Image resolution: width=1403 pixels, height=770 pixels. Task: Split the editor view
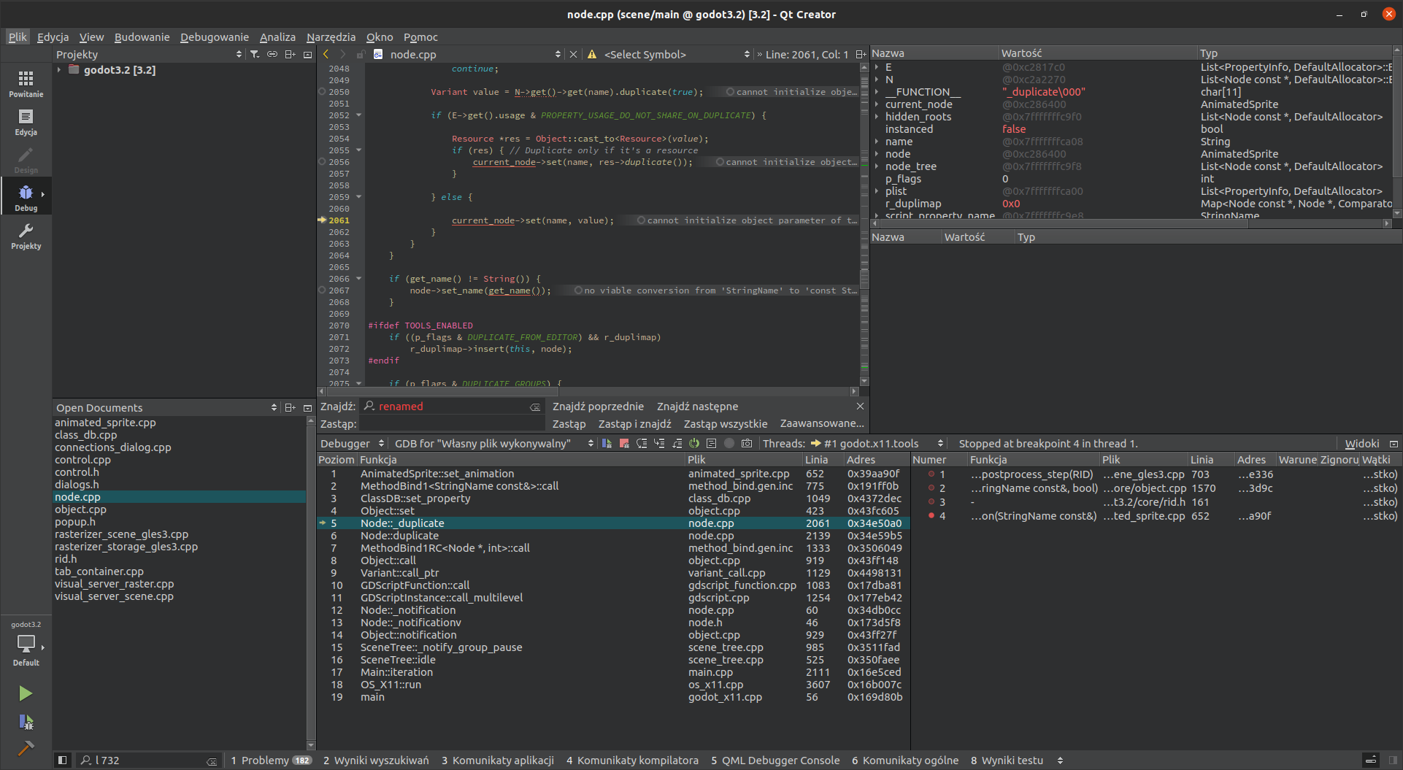click(x=861, y=55)
